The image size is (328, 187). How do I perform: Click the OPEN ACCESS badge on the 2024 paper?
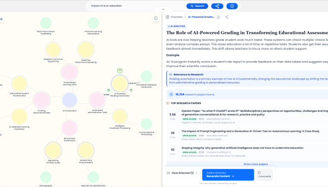click(x=189, y=152)
